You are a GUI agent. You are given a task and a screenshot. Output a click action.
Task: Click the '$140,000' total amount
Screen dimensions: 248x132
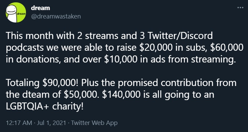121,94
